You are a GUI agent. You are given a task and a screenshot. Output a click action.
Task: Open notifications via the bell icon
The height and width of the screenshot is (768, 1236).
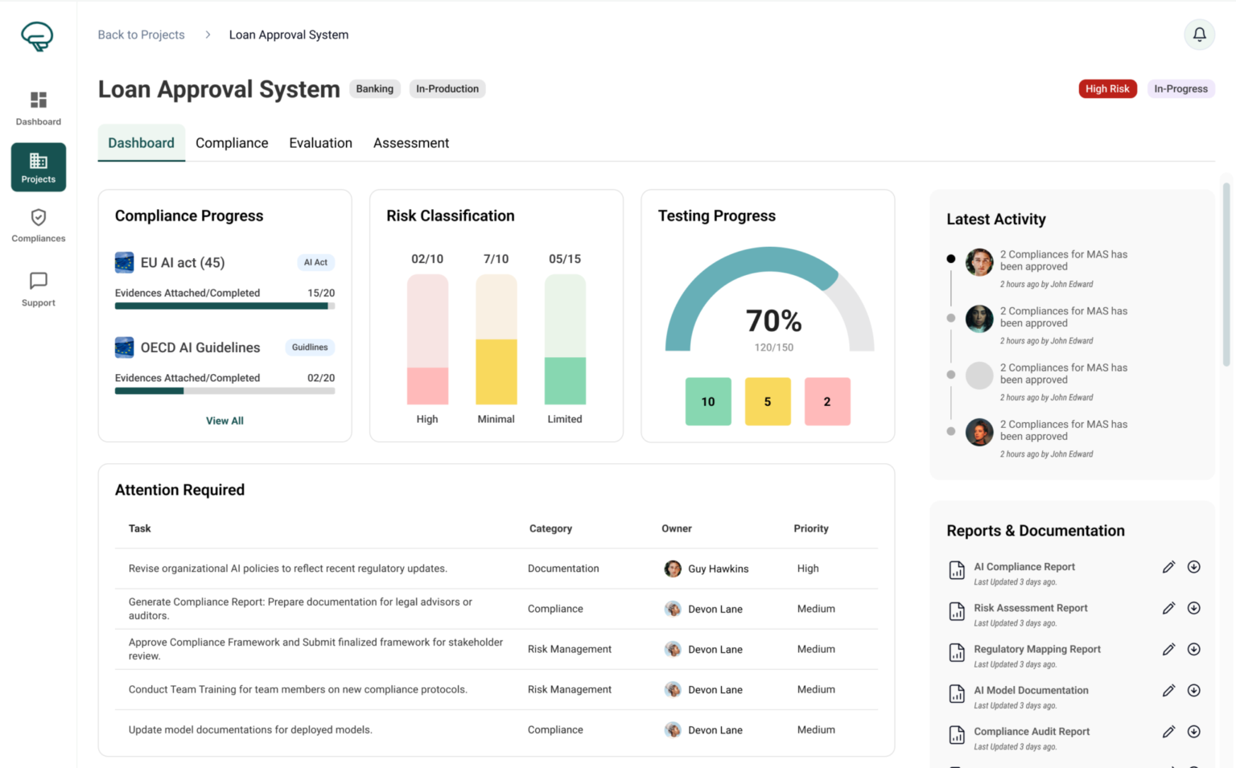(1199, 35)
